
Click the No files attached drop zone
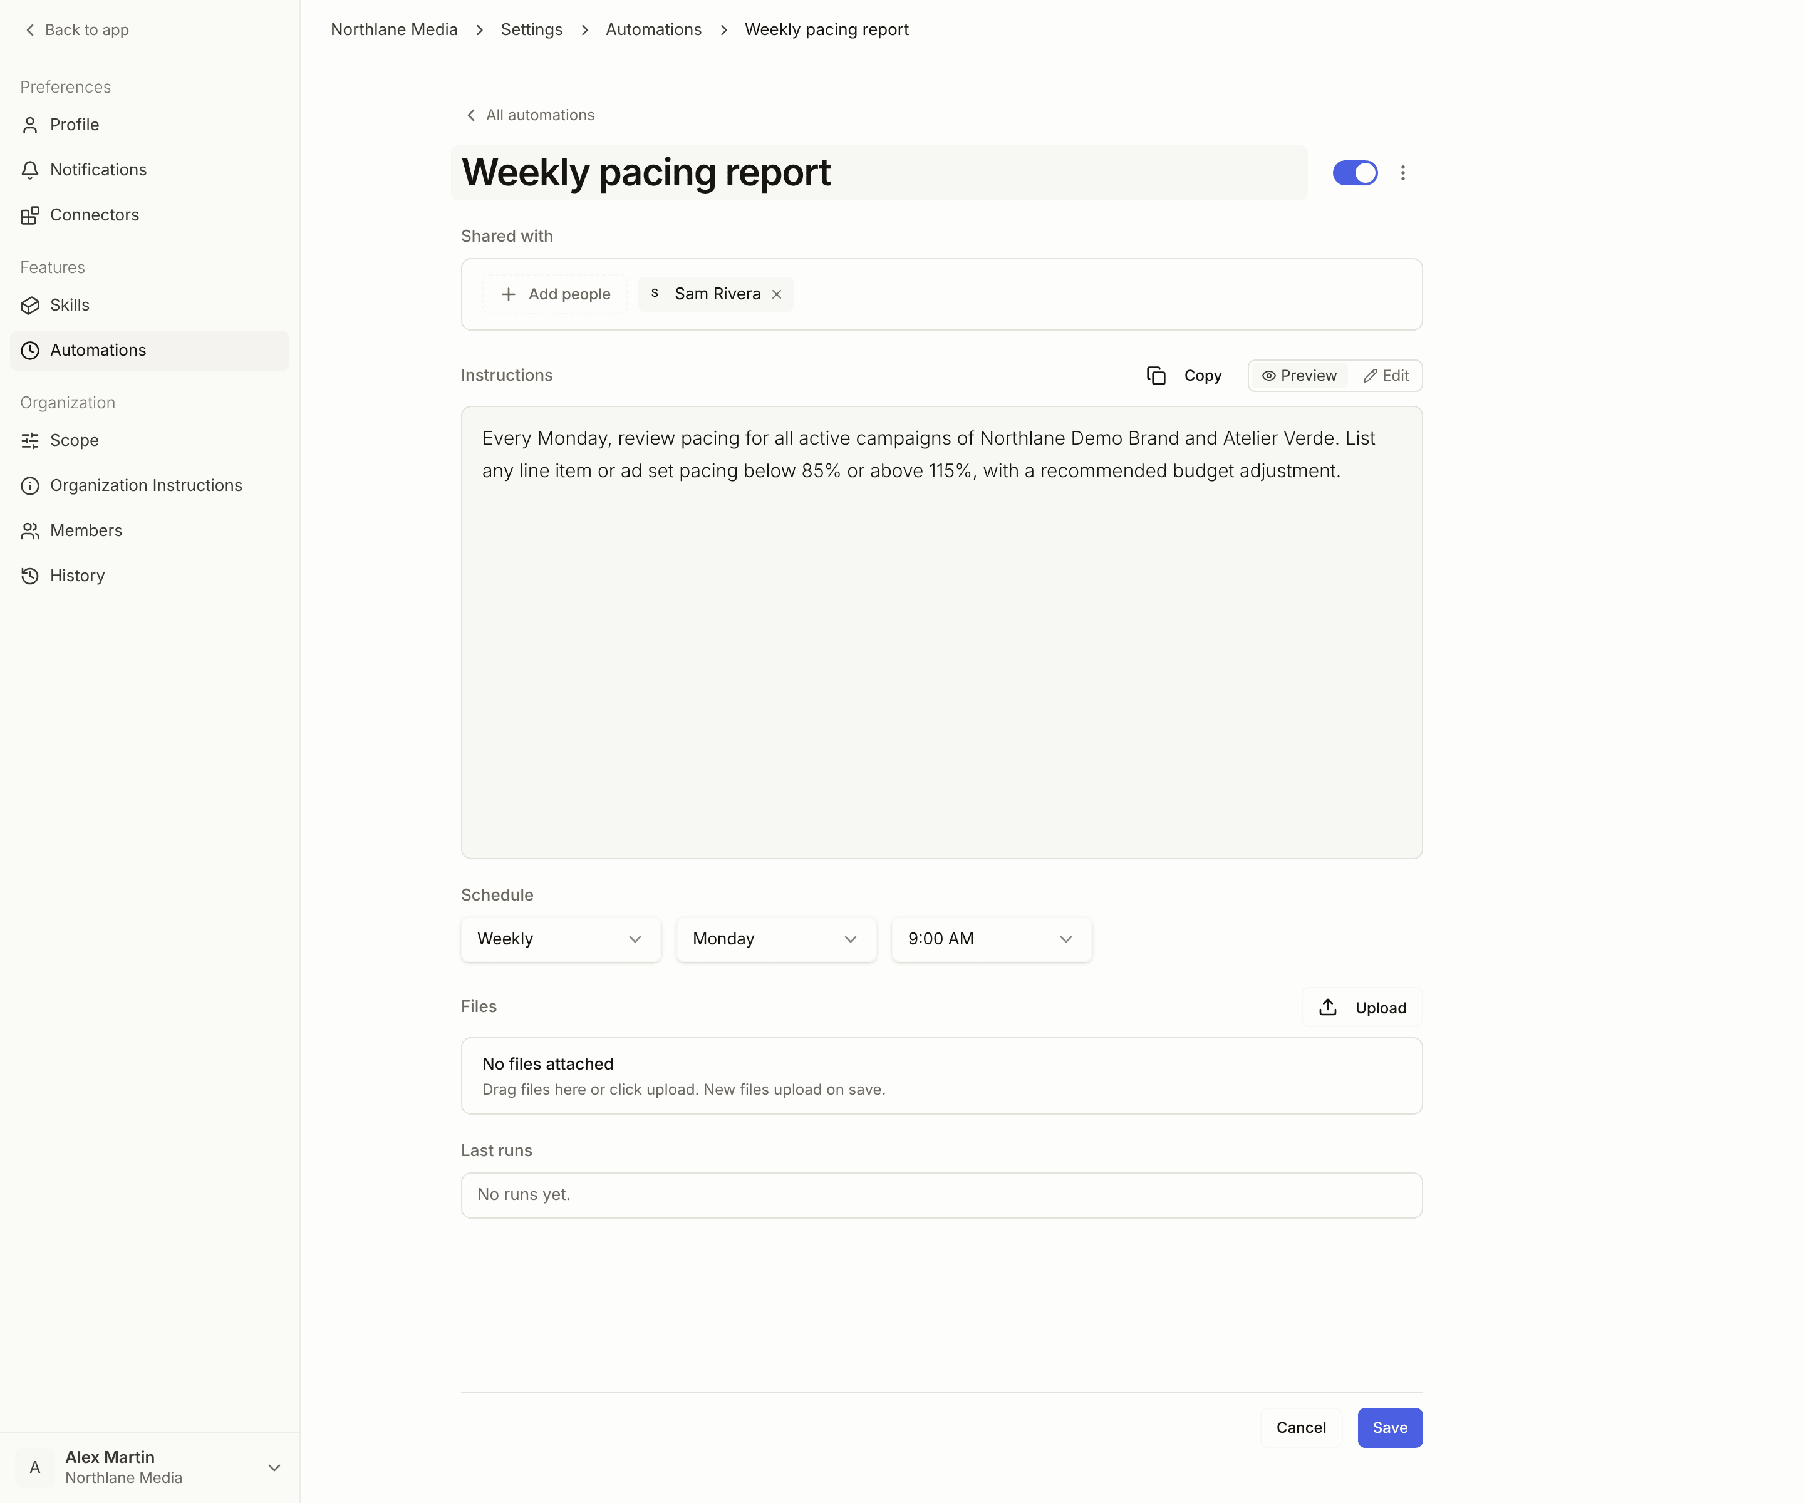(941, 1076)
